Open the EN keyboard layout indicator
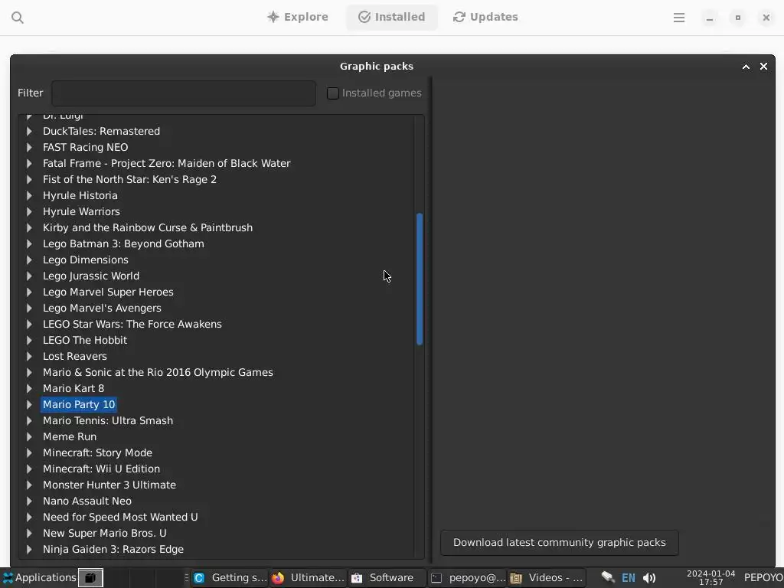784x588 pixels. tap(628, 578)
